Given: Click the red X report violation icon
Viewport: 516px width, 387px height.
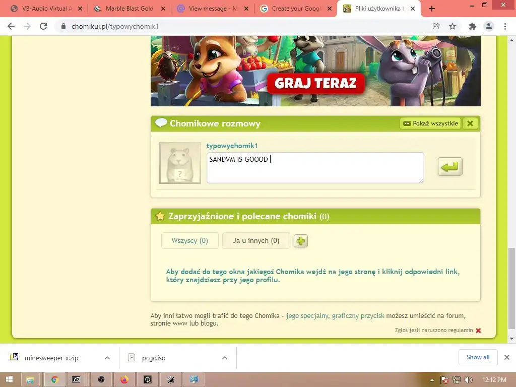Looking at the screenshot, I should point(478,331).
